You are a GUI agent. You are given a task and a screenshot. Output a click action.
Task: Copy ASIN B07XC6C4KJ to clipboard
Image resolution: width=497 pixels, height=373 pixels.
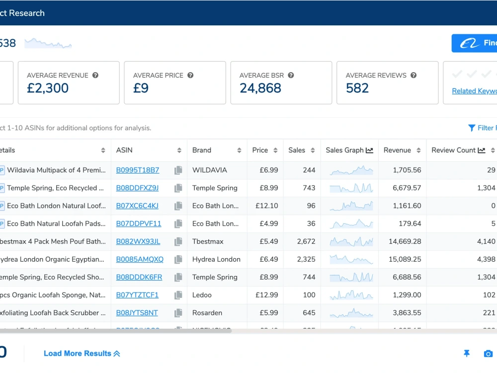pos(178,205)
